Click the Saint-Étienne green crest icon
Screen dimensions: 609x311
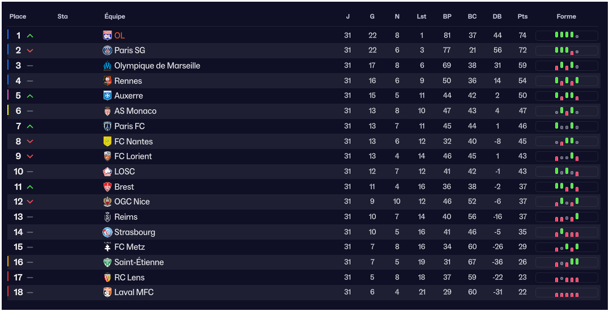[108, 262]
